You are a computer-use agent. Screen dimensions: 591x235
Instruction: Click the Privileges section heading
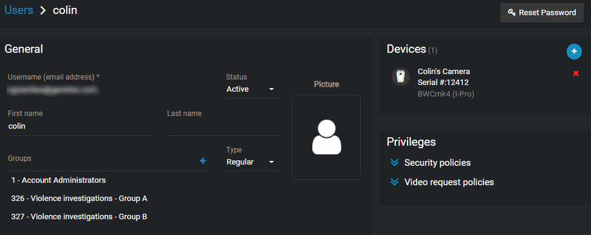pos(411,142)
